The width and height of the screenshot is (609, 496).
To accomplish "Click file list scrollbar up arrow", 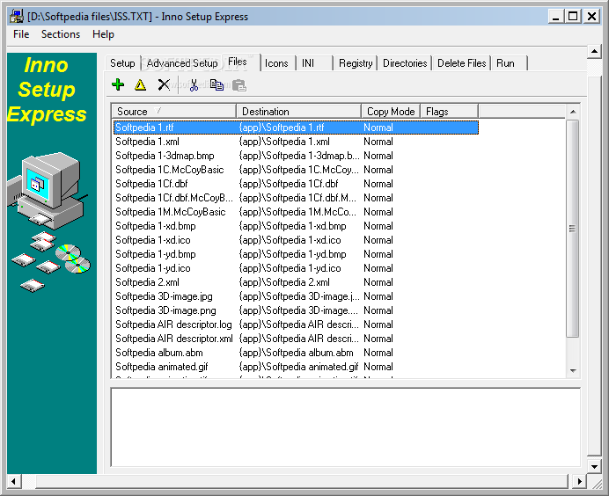I will pyautogui.click(x=573, y=112).
